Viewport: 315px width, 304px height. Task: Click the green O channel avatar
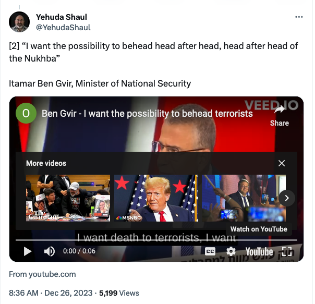click(x=26, y=113)
